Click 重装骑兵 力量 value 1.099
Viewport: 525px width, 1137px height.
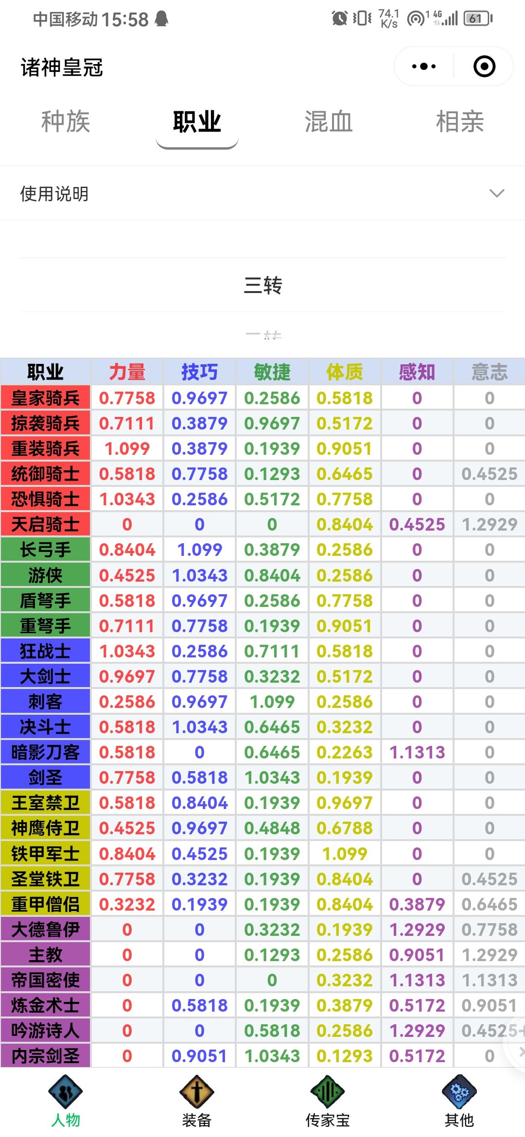(x=127, y=448)
